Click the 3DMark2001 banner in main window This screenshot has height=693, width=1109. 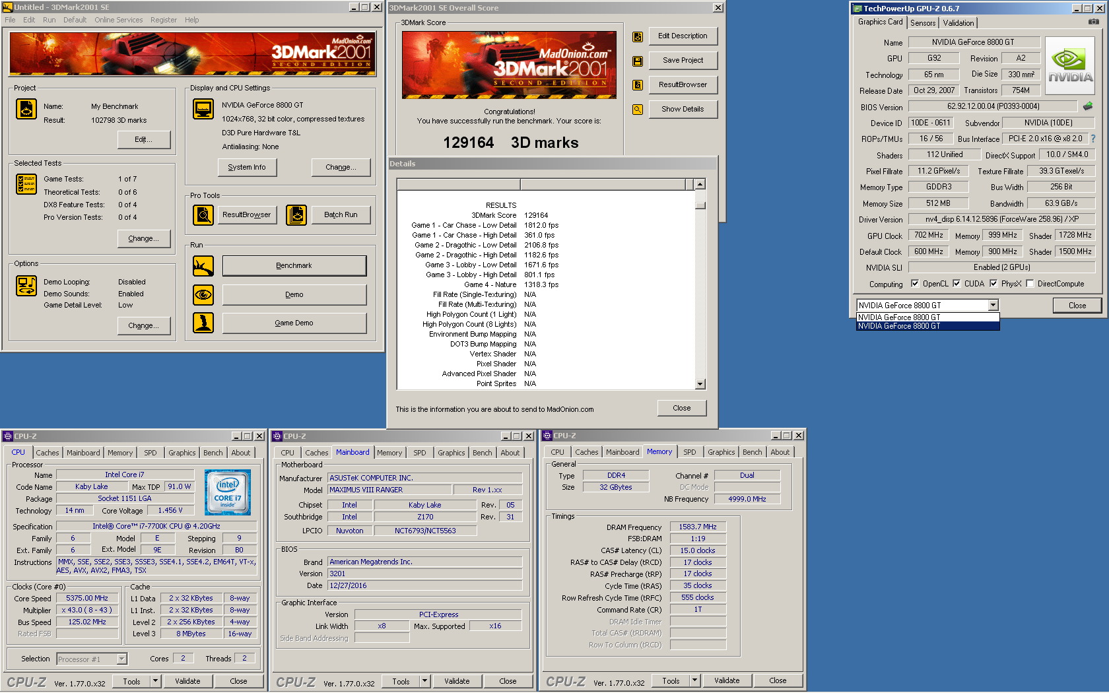pos(193,53)
